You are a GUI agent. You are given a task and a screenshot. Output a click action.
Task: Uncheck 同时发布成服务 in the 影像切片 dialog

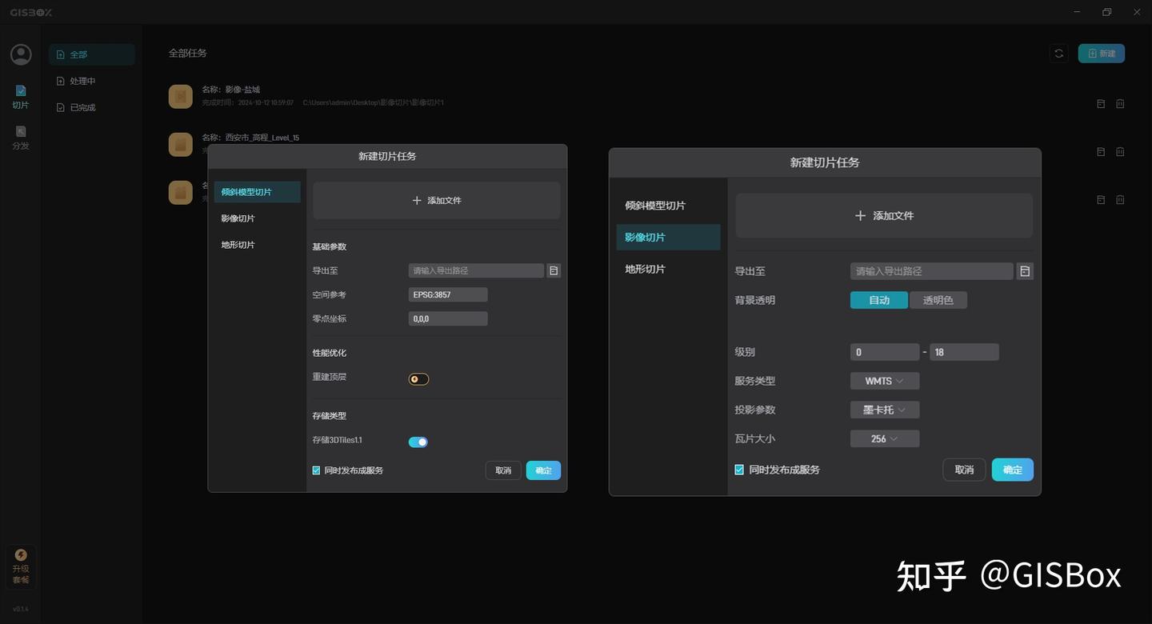coord(738,470)
